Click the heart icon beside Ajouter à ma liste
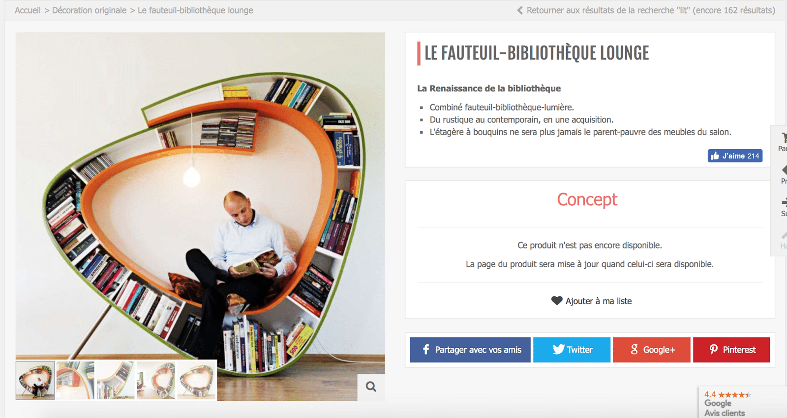787x418 pixels. coord(557,301)
